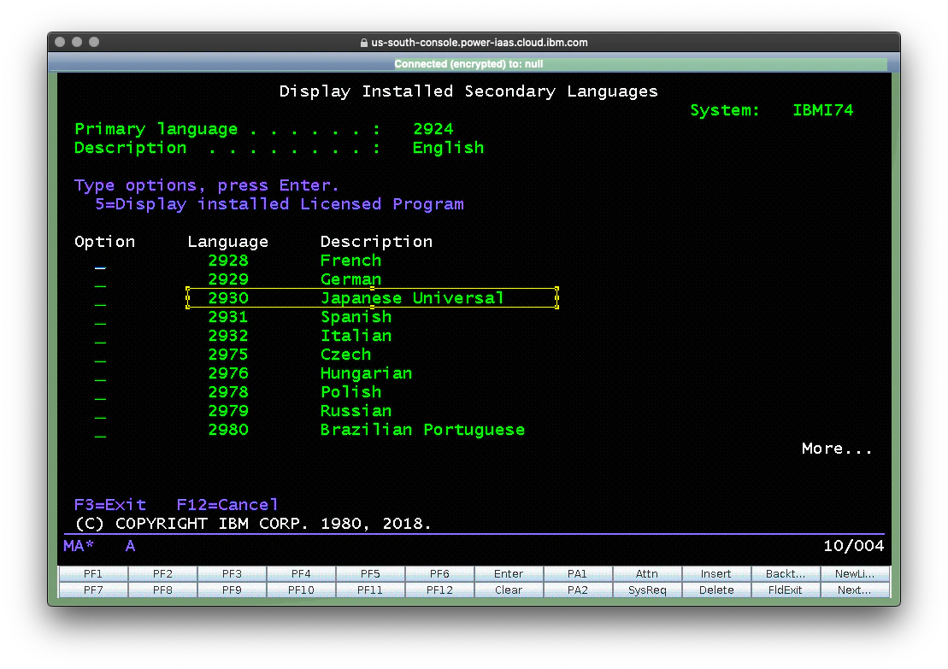This screenshot has height=669, width=948.
Task: Click the PF6 function key button
Action: [439, 573]
